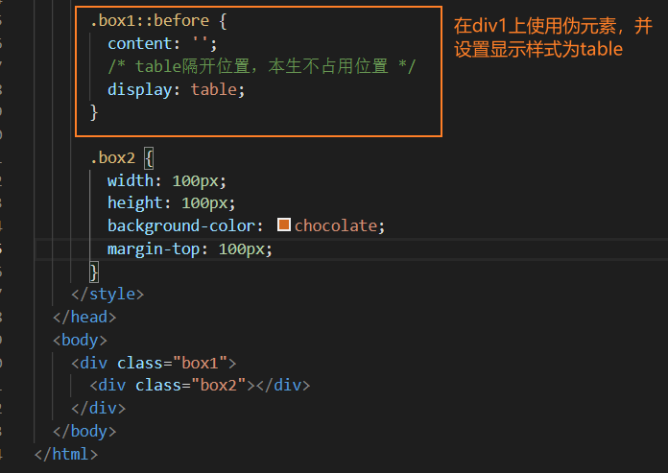
Task: Click the closing </body> tag
Action: point(84,432)
